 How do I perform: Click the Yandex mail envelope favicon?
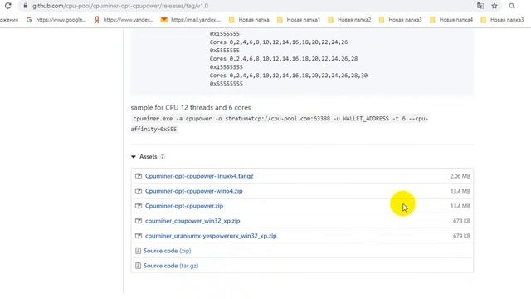point(164,20)
